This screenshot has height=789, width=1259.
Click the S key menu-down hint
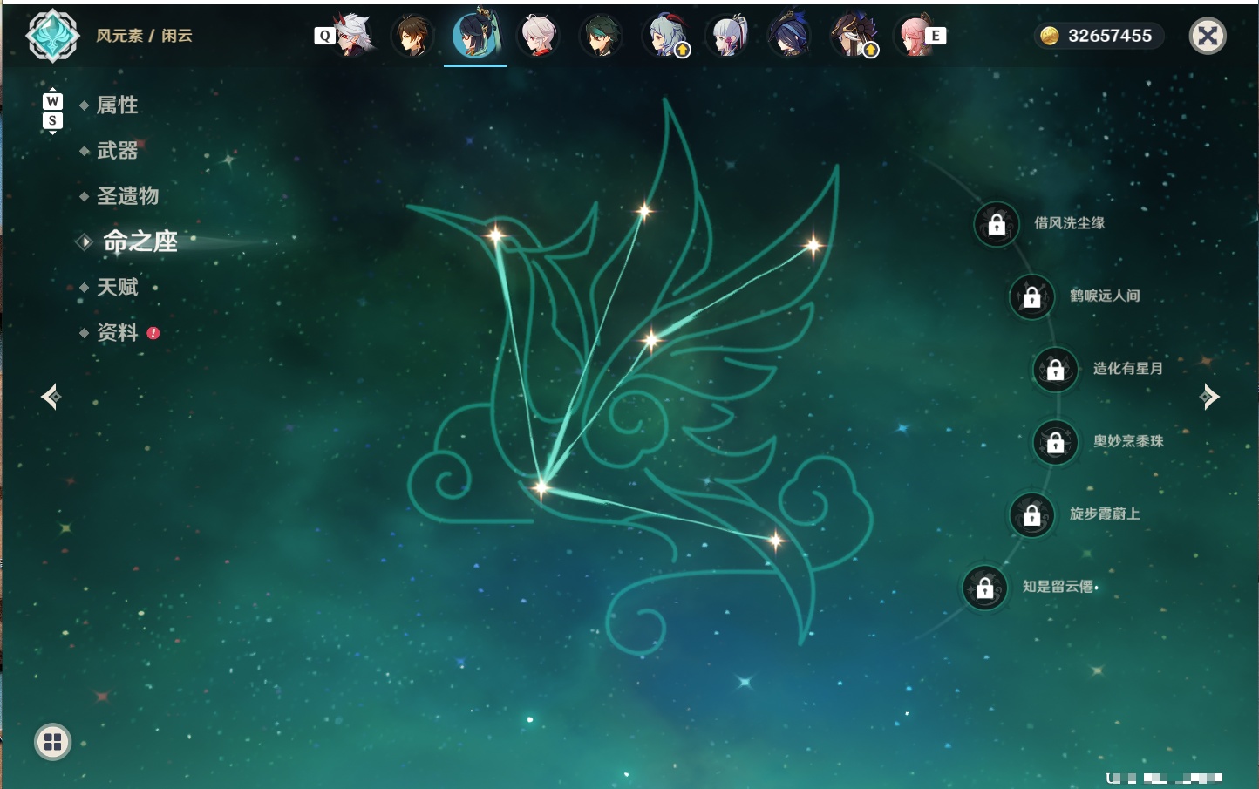click(52, 120)
